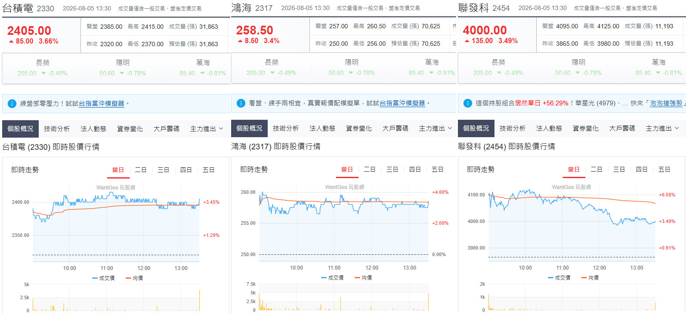Open 技術分析 tab in the 鴻海 panel
Image resolution: width=686 pixels, height=314 pixels.
(286, 128)
